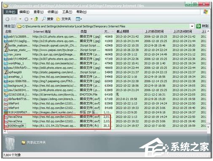Image resolution: width=213 pixels, height=161 pixels.
Task: Select the titleFont 835KB swf icon
Action: pyautogui.click(x=6, y=104)
